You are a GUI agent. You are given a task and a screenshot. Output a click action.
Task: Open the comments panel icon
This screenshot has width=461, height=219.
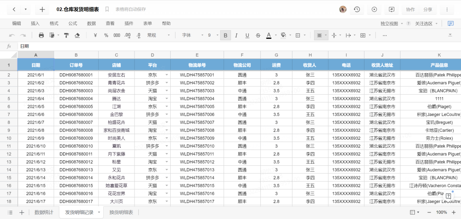450,23
